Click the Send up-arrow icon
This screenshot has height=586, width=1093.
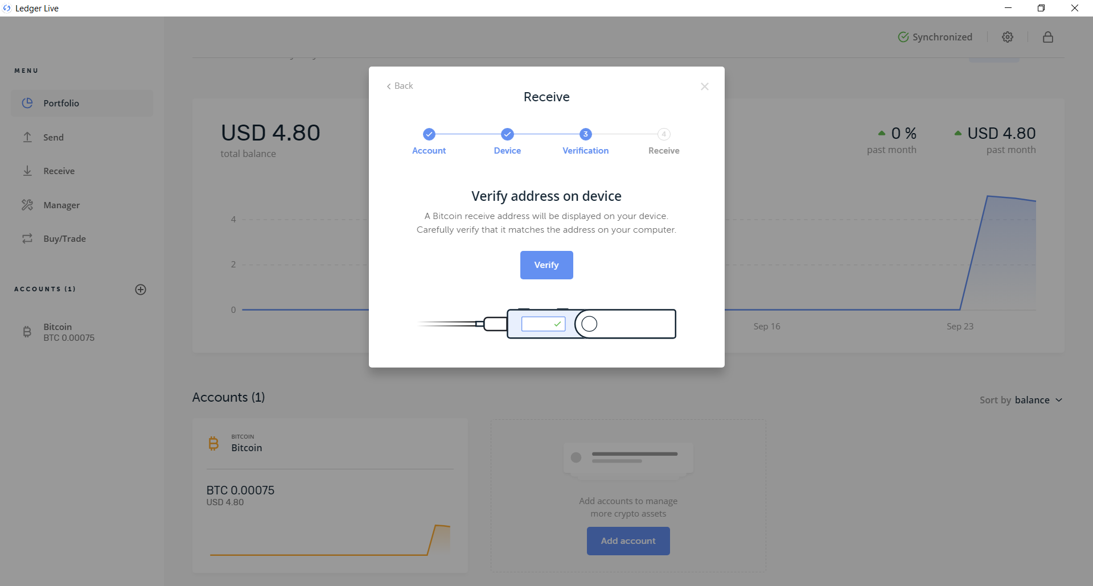[27, 137]
